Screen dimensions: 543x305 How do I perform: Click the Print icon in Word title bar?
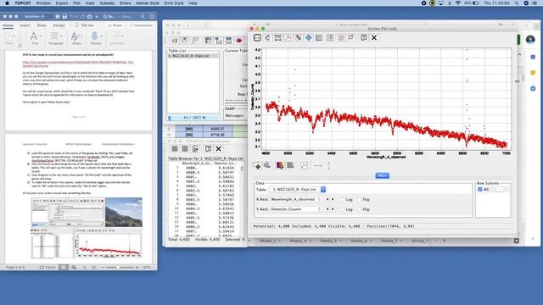pos(90,16)
